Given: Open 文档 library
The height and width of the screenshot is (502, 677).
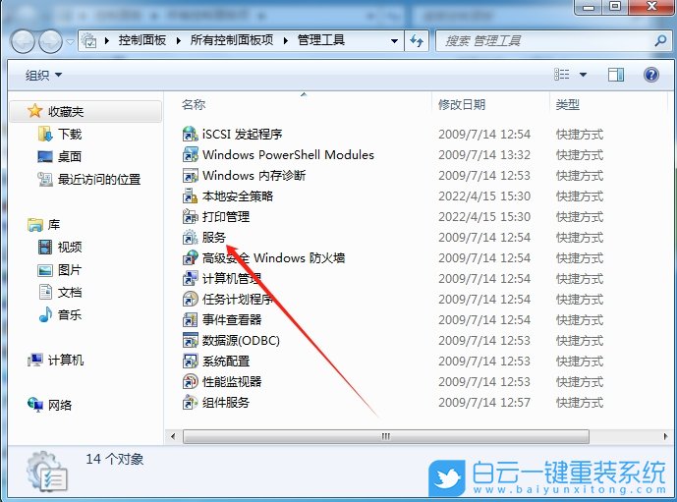Looking at the screenshot, I should tap(70, 292).
